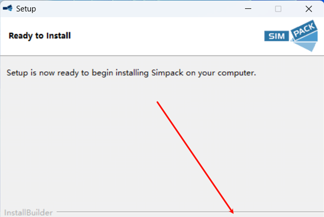The height and width of the screenshot is (217, 324).
Task: Click the tail start of the red arrow
Action: click(x=158, y=102)
